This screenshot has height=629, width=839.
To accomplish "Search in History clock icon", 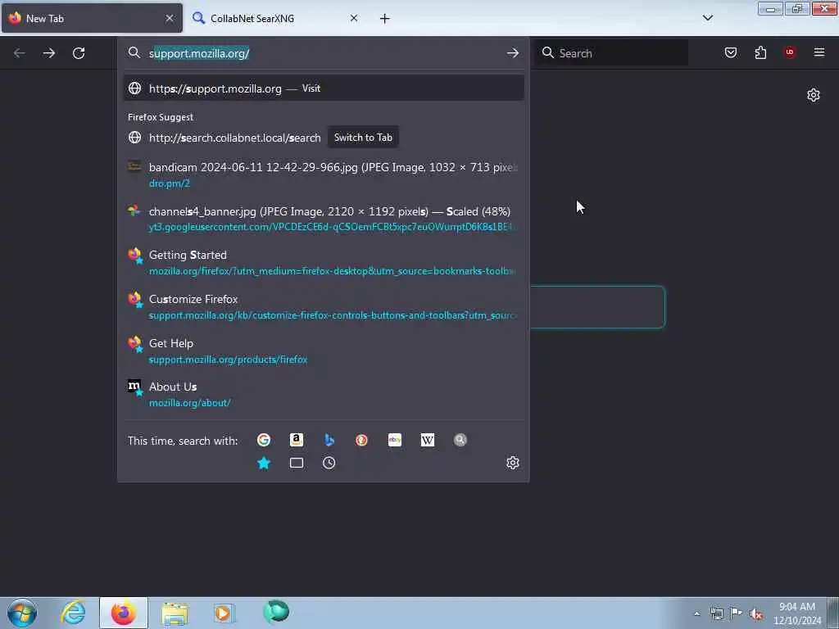I will coord(329,463).
